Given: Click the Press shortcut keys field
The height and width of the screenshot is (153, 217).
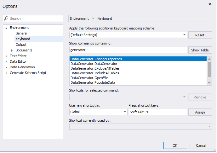Looking at the screenshot, I should coord(157,112).
